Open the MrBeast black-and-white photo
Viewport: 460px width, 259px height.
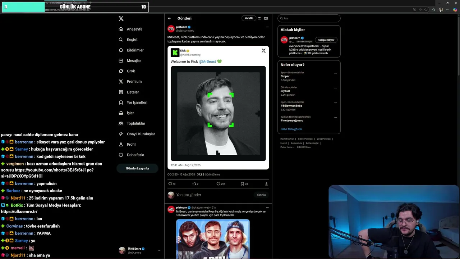218,113
